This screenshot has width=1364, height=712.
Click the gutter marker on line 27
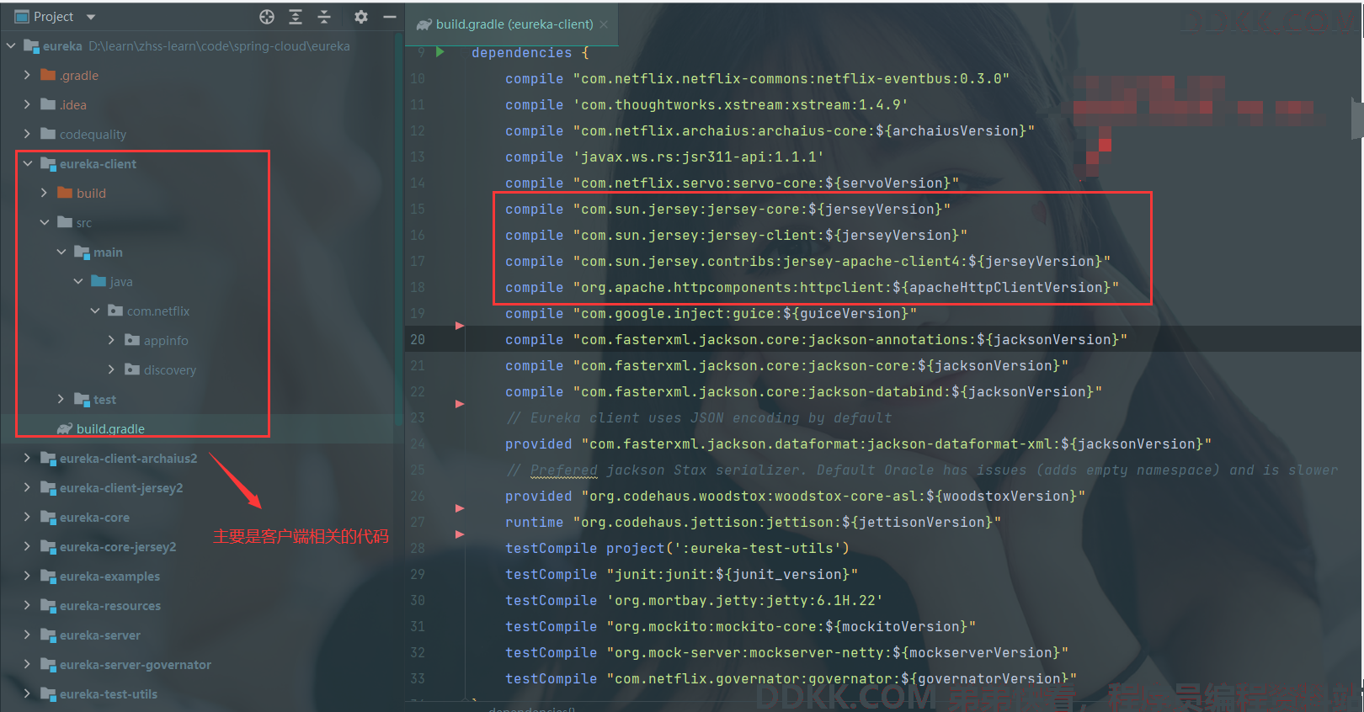(460, 534)
